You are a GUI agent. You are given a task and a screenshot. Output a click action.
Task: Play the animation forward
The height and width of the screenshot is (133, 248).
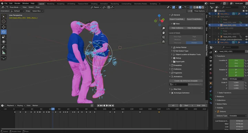click(107, 105)
